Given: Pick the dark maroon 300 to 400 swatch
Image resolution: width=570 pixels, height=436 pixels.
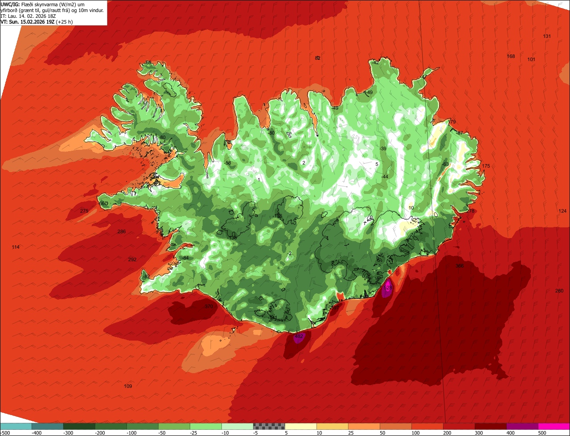Looking at the screenshot, I should click(490, 426).
